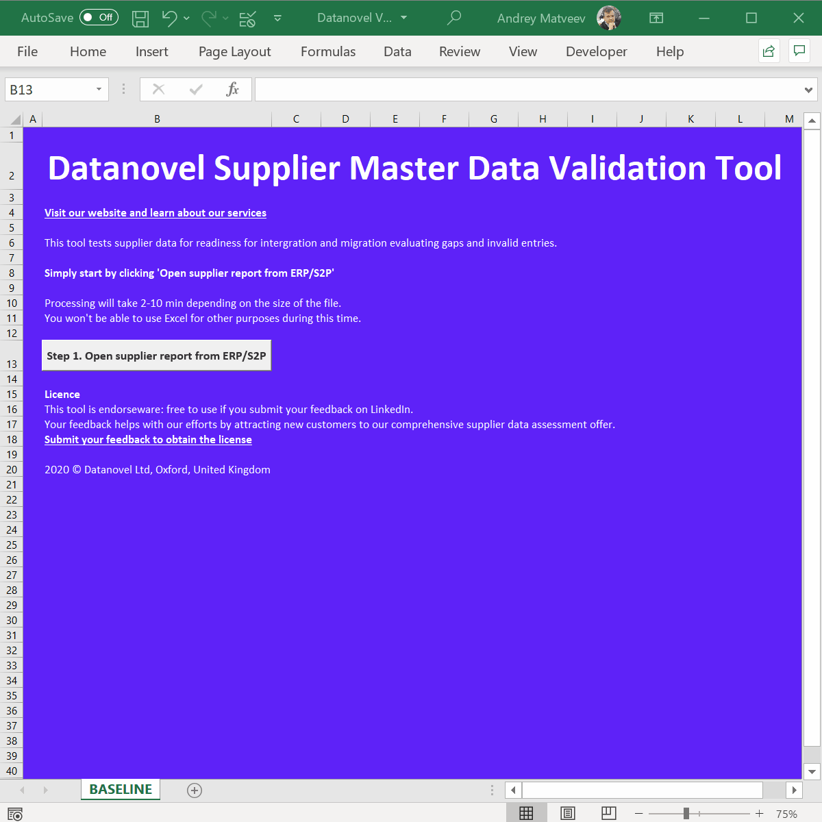The width and height of the screenshot is (822, 822).
Task: Click the checklist icon in Quick Access Toolbar
Action: pos(247,18)
